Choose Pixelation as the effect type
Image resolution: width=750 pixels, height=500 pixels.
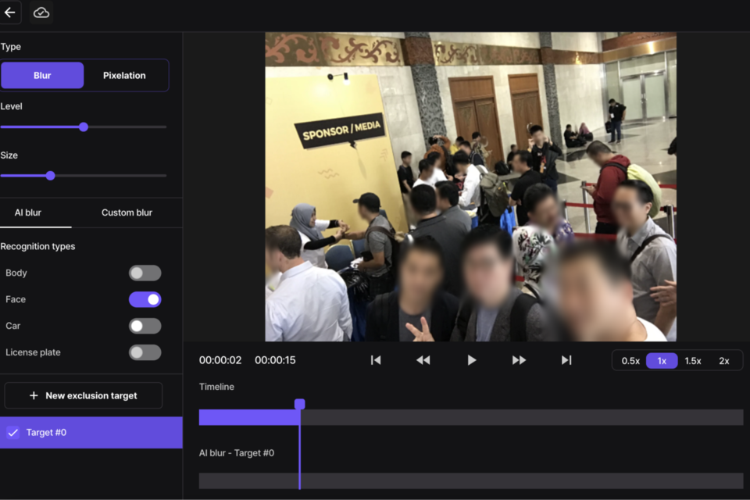pos(124,76)
